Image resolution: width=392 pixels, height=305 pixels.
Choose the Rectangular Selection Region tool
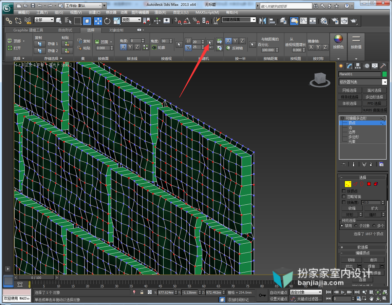click(77, 21)
